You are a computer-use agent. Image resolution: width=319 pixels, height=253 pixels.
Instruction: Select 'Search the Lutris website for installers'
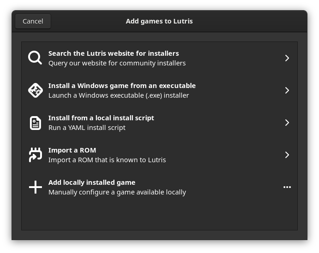click(113, 53)
